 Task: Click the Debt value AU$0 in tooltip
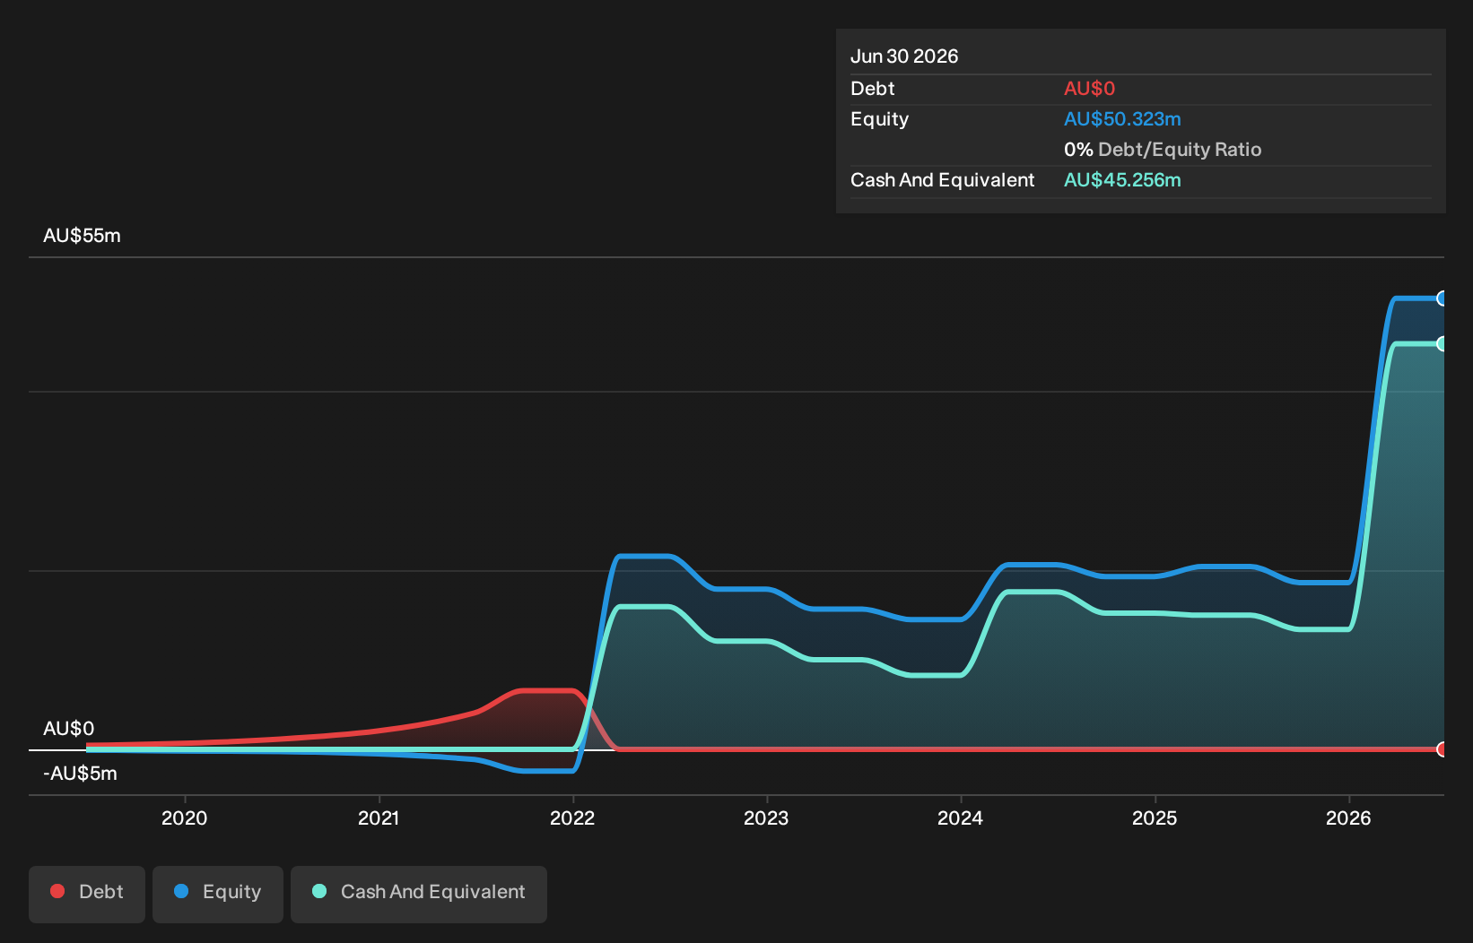(1089, 89)
